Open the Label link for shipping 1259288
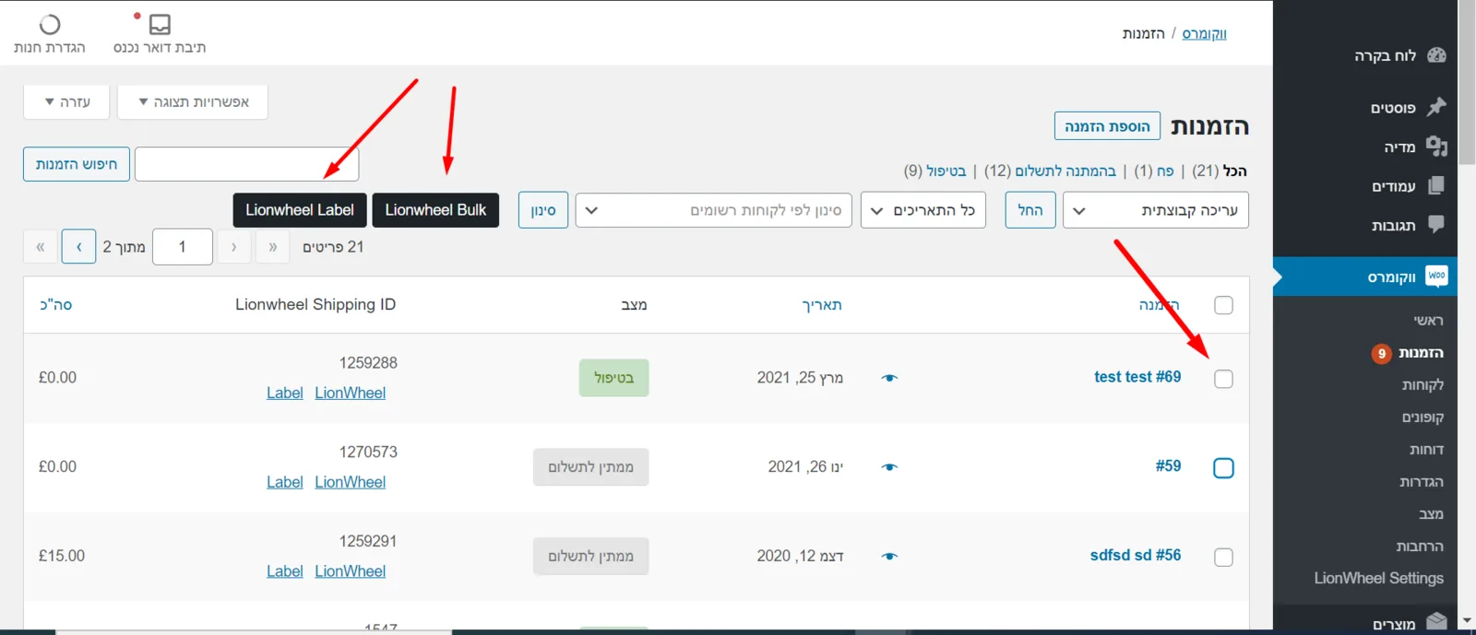The height and width of the screenshot is (635, 1476). (x=285, y=393)
